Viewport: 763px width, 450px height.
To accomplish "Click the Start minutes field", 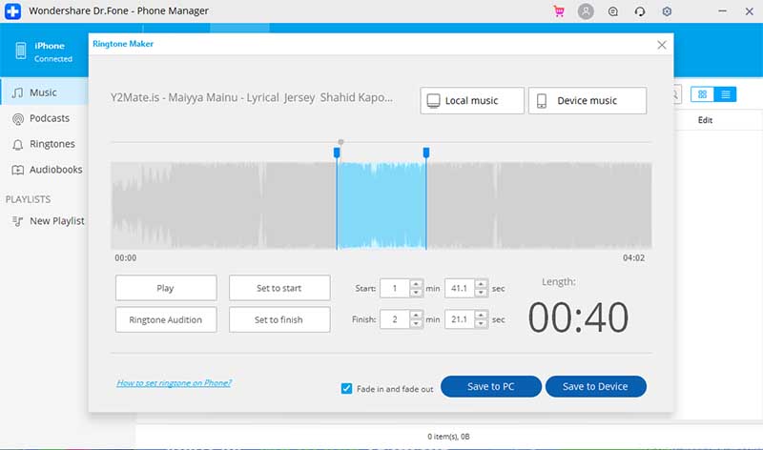I will tap(395, 288).
